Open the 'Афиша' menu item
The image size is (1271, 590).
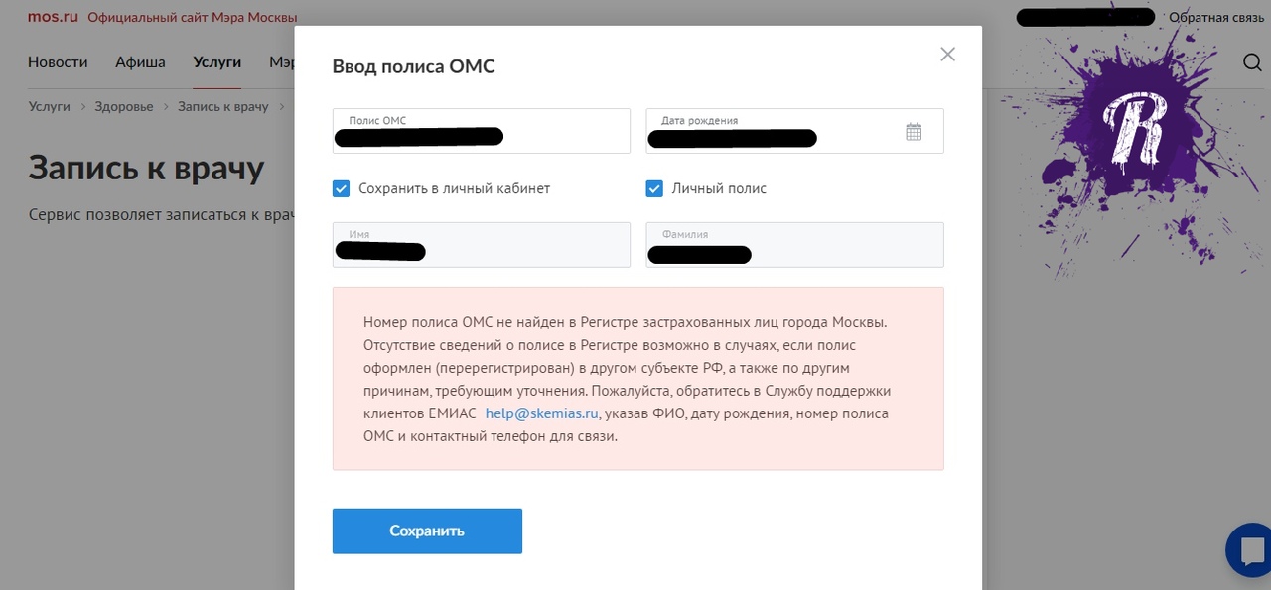click(140, 62)
